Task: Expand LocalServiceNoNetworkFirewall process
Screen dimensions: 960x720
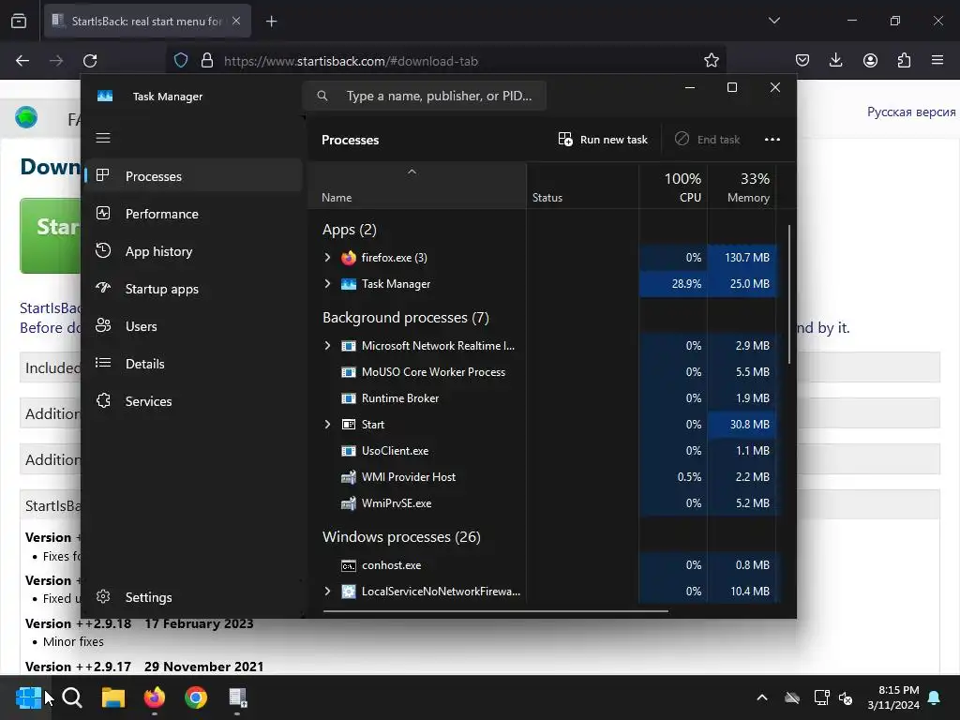Action: click(327, 591)
